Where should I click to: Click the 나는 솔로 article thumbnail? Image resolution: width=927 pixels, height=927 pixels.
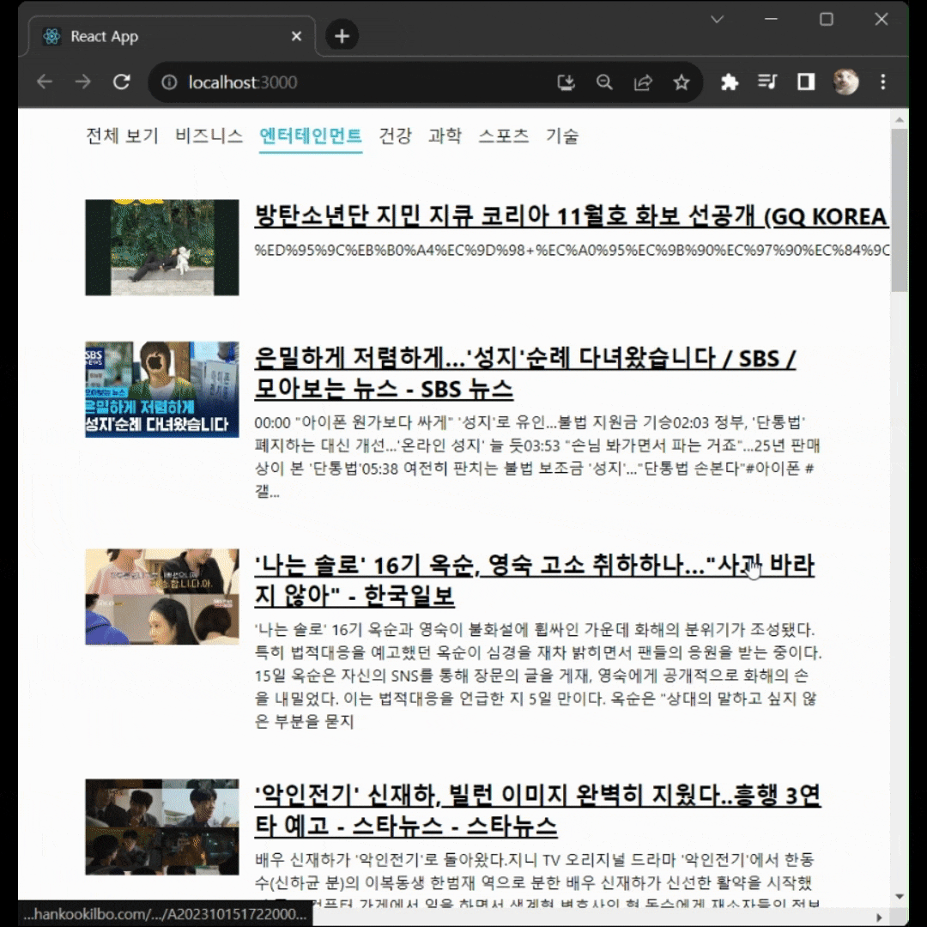pyautogui.click(x=162, y=597)
